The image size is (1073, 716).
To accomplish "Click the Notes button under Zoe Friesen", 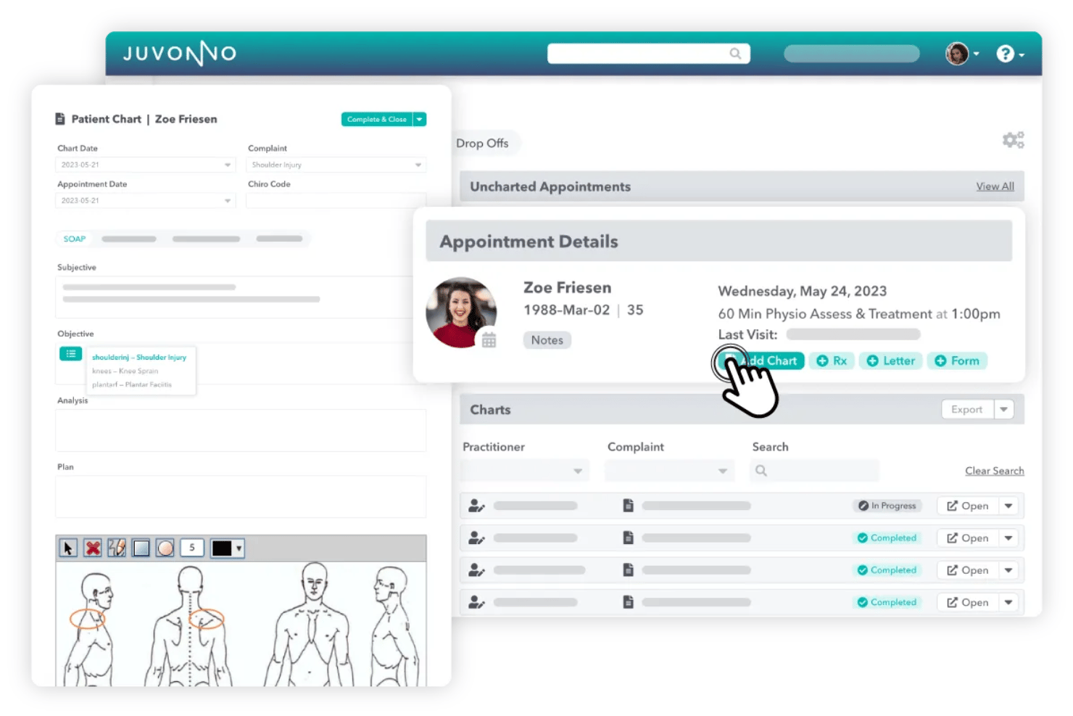I will click(x=547, y=340).
